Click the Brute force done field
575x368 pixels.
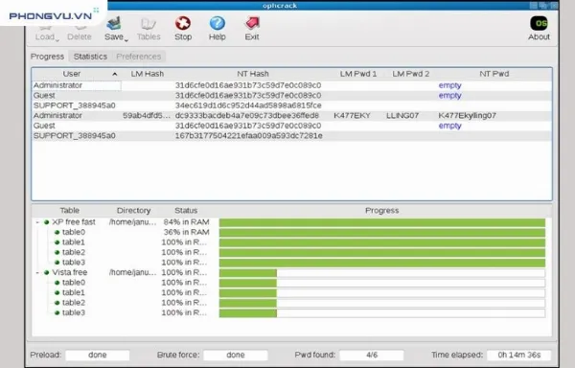(x=236, y=355)
